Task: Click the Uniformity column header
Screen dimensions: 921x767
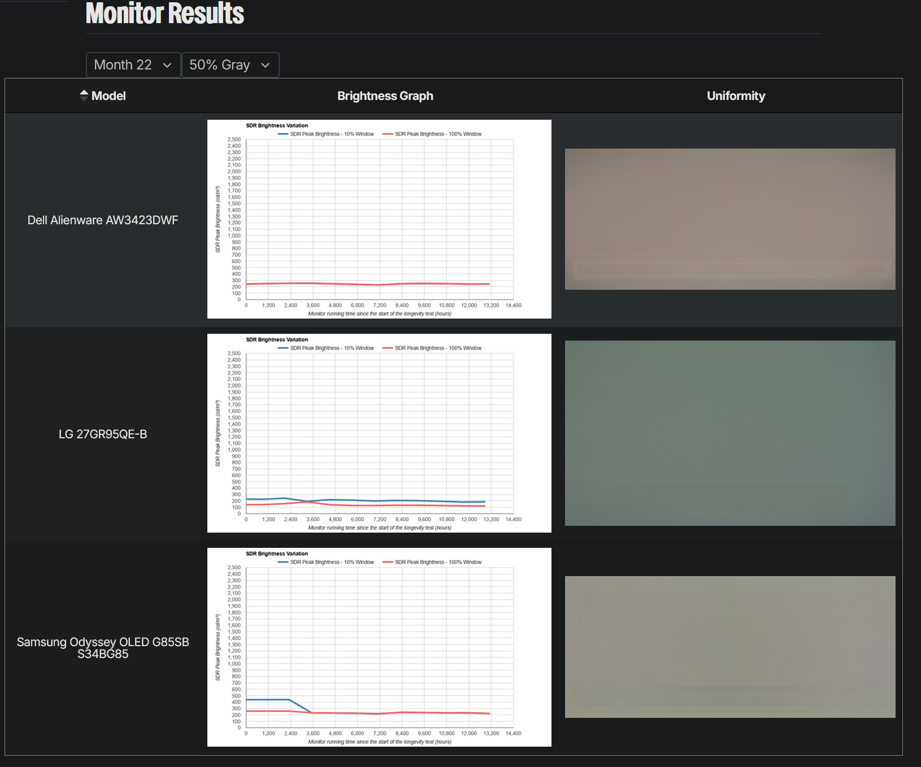Action: [736, 96]
